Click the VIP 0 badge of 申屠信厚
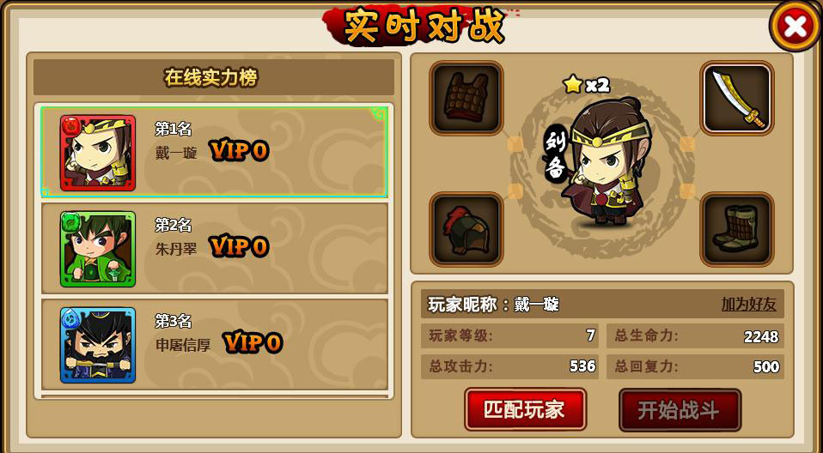Image resolution: width=823 pixels, height=453 pixels. pyautogui.click(x=253, y=343)
